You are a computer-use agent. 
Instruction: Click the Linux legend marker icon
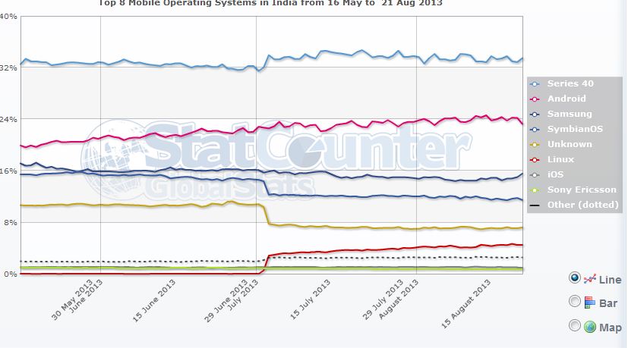[535, 159]
